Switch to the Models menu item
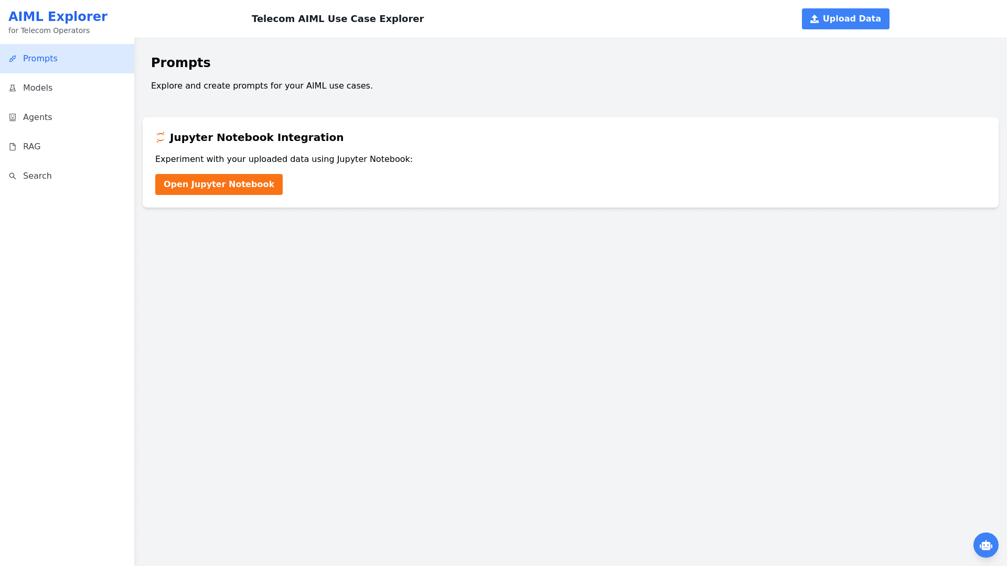1007x566 pixels. coord(38,88)
